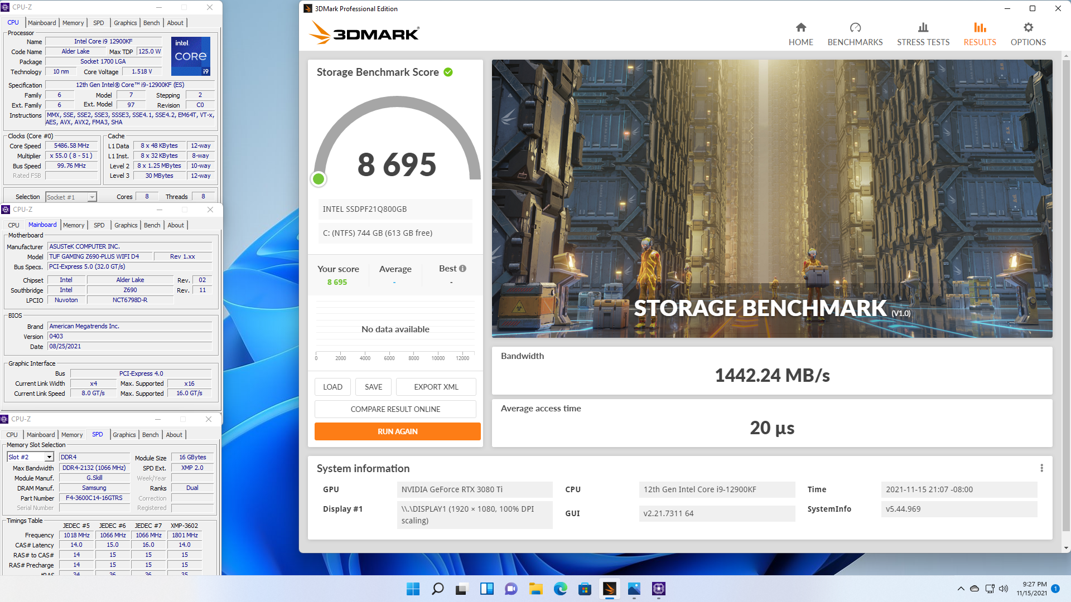Click the C: (NTFS) 744 GB drive entry
This screenshot has height=602, width=1071.
395,233
